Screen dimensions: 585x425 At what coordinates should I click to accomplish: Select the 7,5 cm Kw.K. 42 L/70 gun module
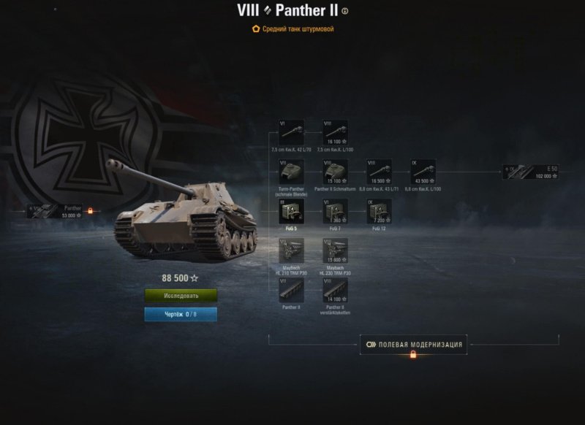291,132
